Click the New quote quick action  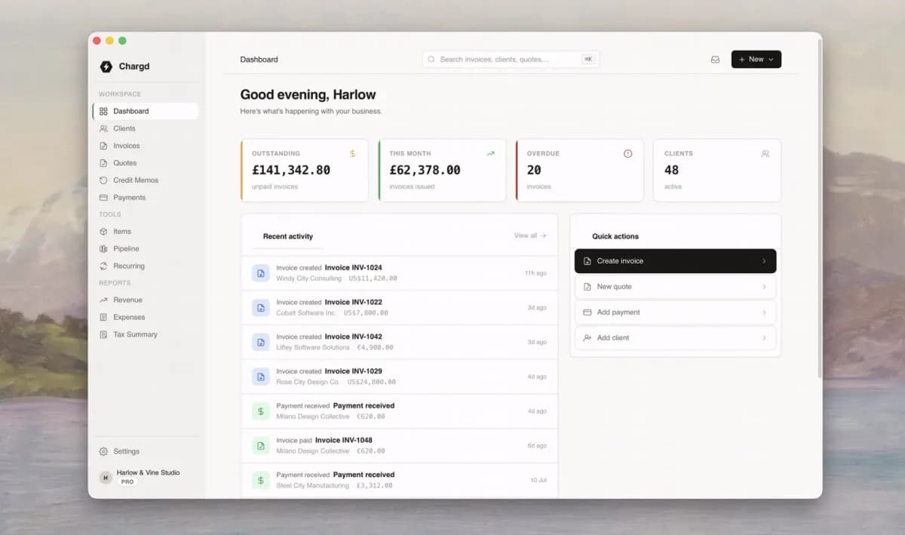point(675,287)
